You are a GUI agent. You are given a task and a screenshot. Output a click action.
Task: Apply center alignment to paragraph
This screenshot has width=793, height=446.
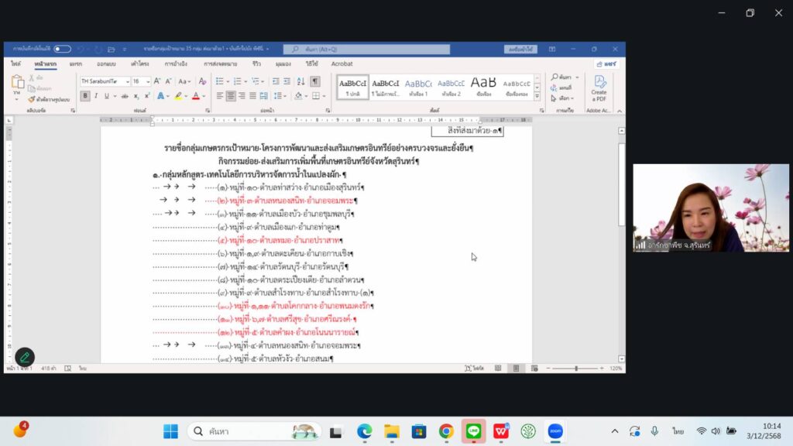coord(231,96)
